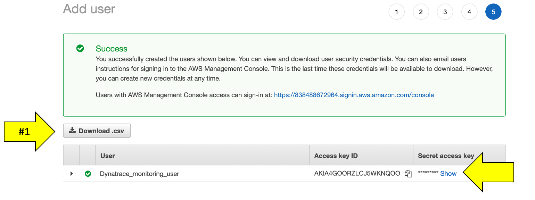Image resolution: width=535 pixels, height=200 pixels.
Task: Click the yellow arrow pointing at Show
Action: [x=488, y=172]
